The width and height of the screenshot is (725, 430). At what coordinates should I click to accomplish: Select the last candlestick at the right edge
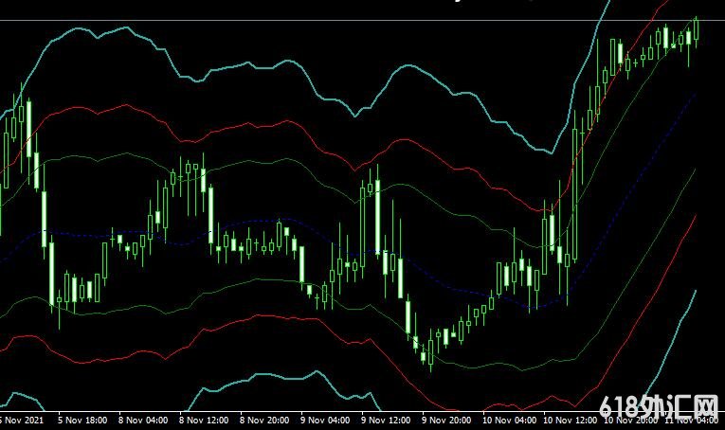(697, 30)
